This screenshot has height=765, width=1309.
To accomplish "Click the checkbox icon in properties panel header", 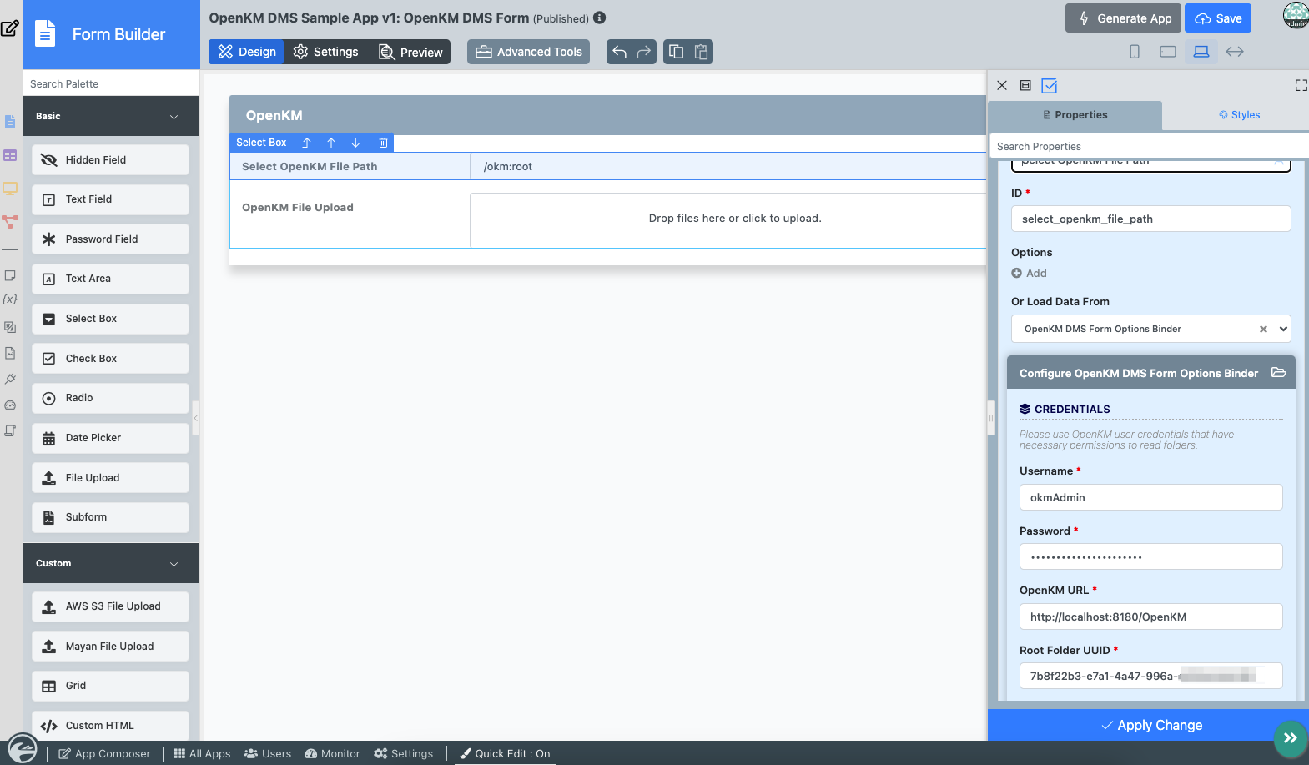I will point(1050,85).
